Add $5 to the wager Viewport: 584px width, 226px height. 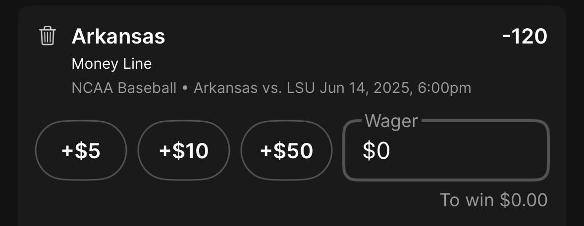pyautogui.click(x=81, y=150)
